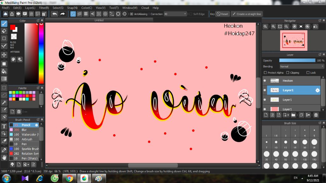Select the Eraser tool

pos(4,31)
